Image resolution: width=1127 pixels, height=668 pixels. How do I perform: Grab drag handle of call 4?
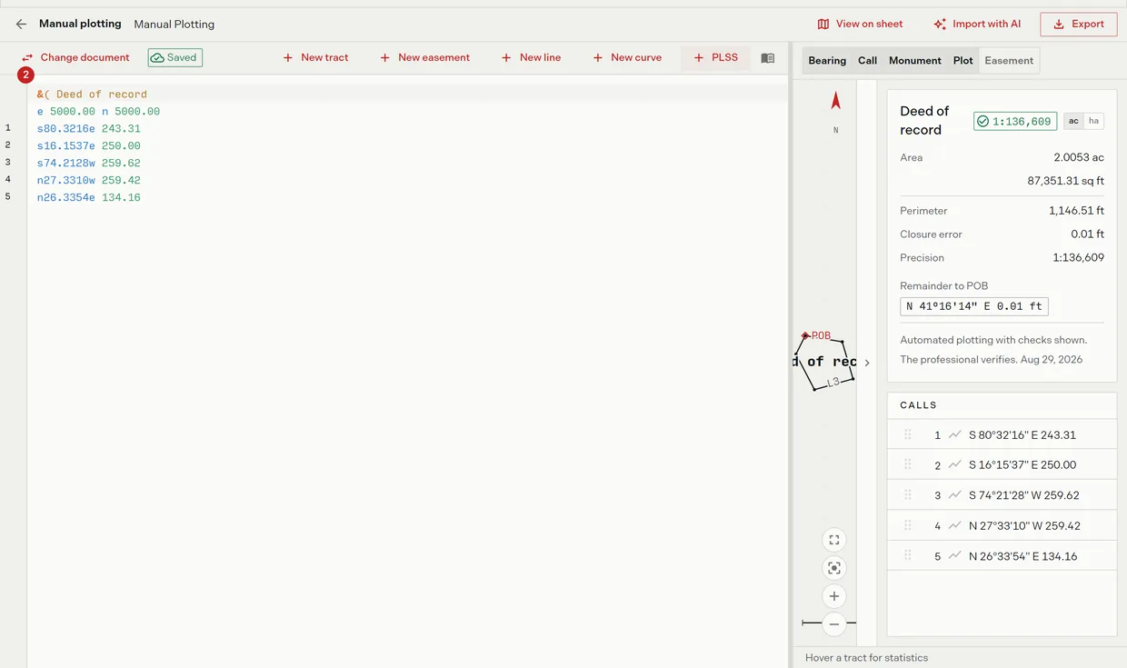[x=907, y=525]
